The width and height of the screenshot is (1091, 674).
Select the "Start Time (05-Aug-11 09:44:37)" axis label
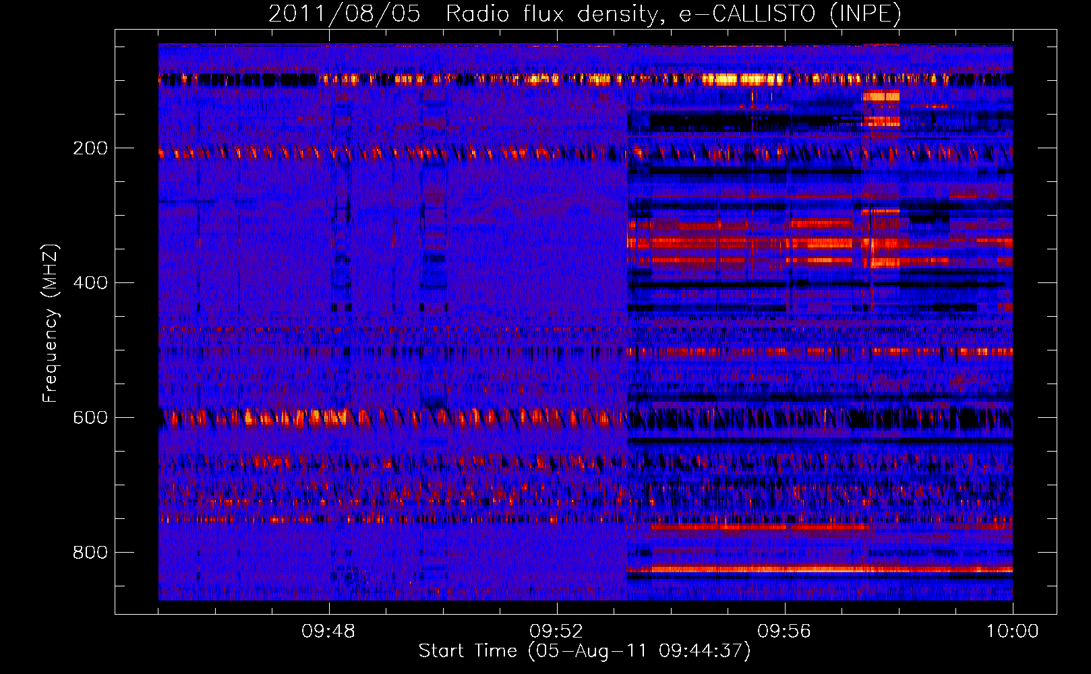click(x=585, y=651)
